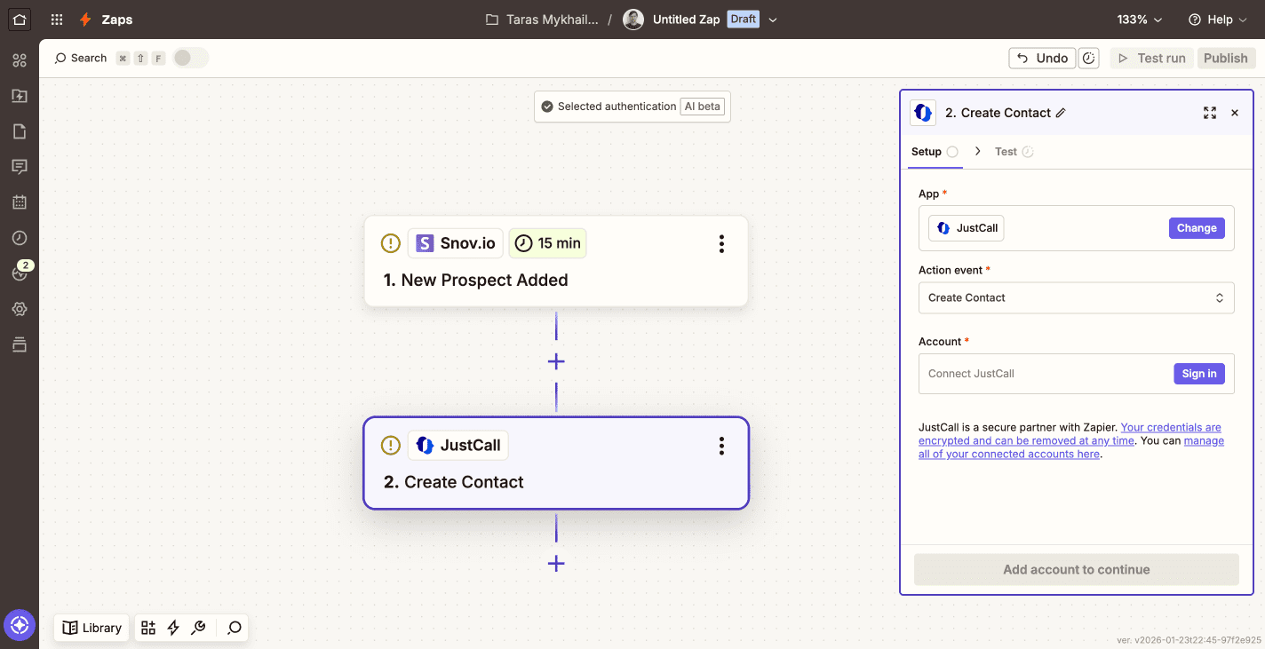Click the calendar icon in left sidebar
The height and width of the screenshot is (649, 1265).
[x=20, y=202]
